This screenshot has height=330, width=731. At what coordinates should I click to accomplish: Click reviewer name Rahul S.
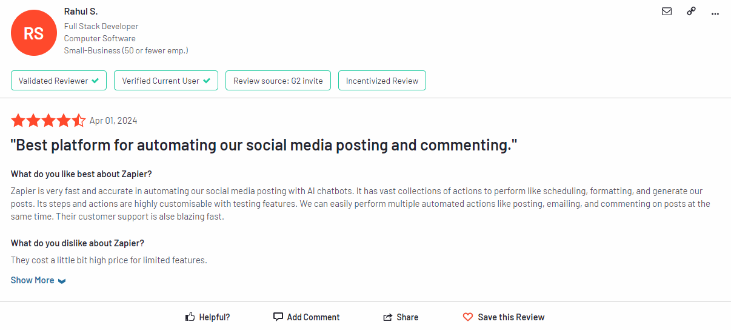click(81, 12)
